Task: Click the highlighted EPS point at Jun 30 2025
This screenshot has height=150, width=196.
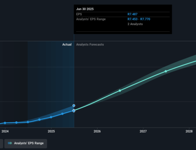Action: coord(74,111)
